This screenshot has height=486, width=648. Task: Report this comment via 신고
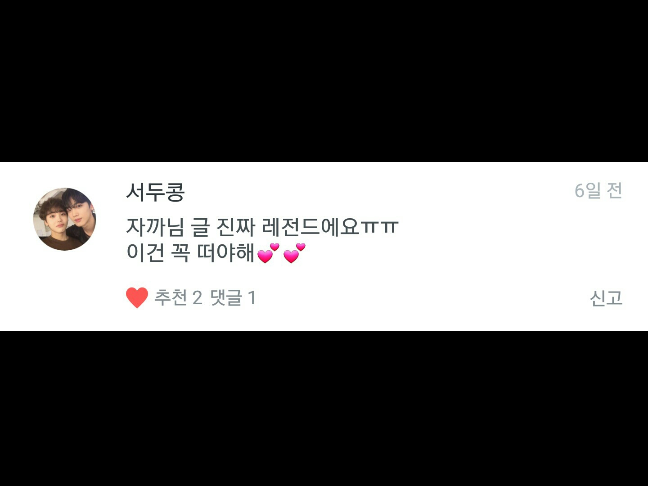point(606,297)
